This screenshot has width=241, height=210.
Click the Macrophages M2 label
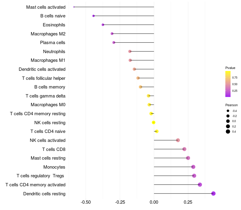pyautogui.click(x=48, y=34)
